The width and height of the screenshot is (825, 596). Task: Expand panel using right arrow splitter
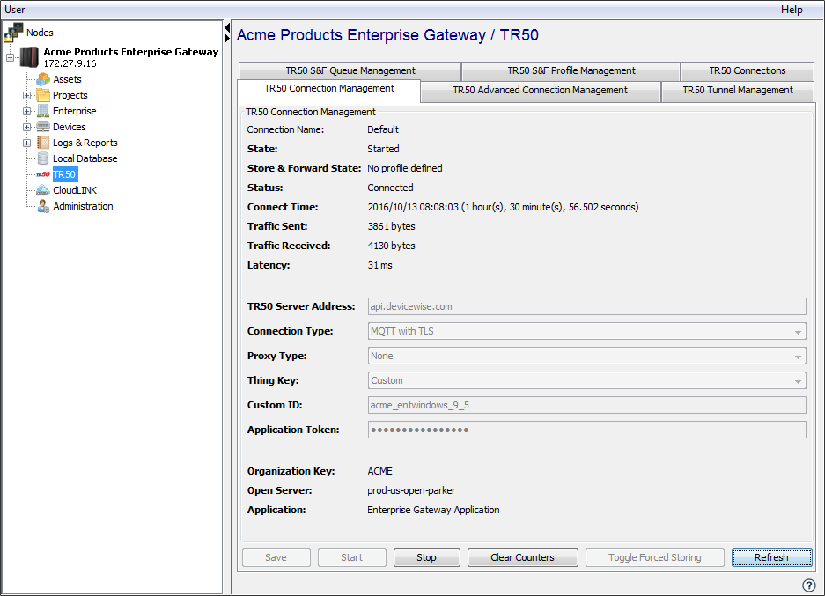point(227,39)
